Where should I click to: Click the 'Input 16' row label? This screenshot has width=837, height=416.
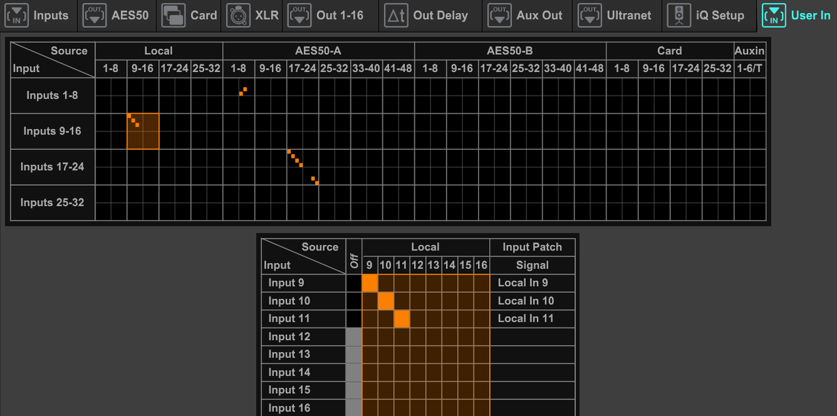[x=303, y=408]
